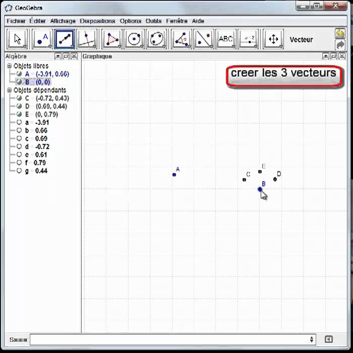Image resolution: width=353 pixels, height=353 pixels.
Task: Select the Move Graphics View tool
Action: (x=273, y=39)
